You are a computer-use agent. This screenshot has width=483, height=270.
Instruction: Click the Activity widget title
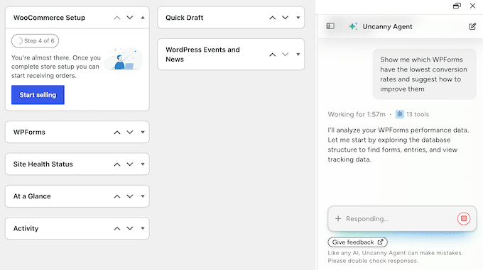tap(26, 228)
